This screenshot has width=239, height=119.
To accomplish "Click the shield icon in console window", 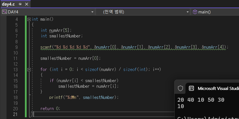I will click(x=180, y=88).
